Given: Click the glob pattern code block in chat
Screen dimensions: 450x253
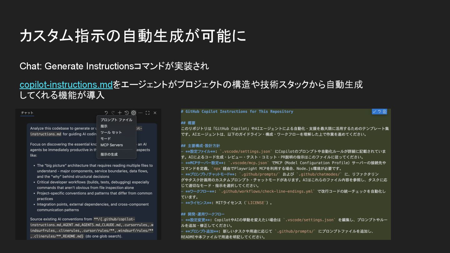Looking at the screenshot, I should point(92,228).
